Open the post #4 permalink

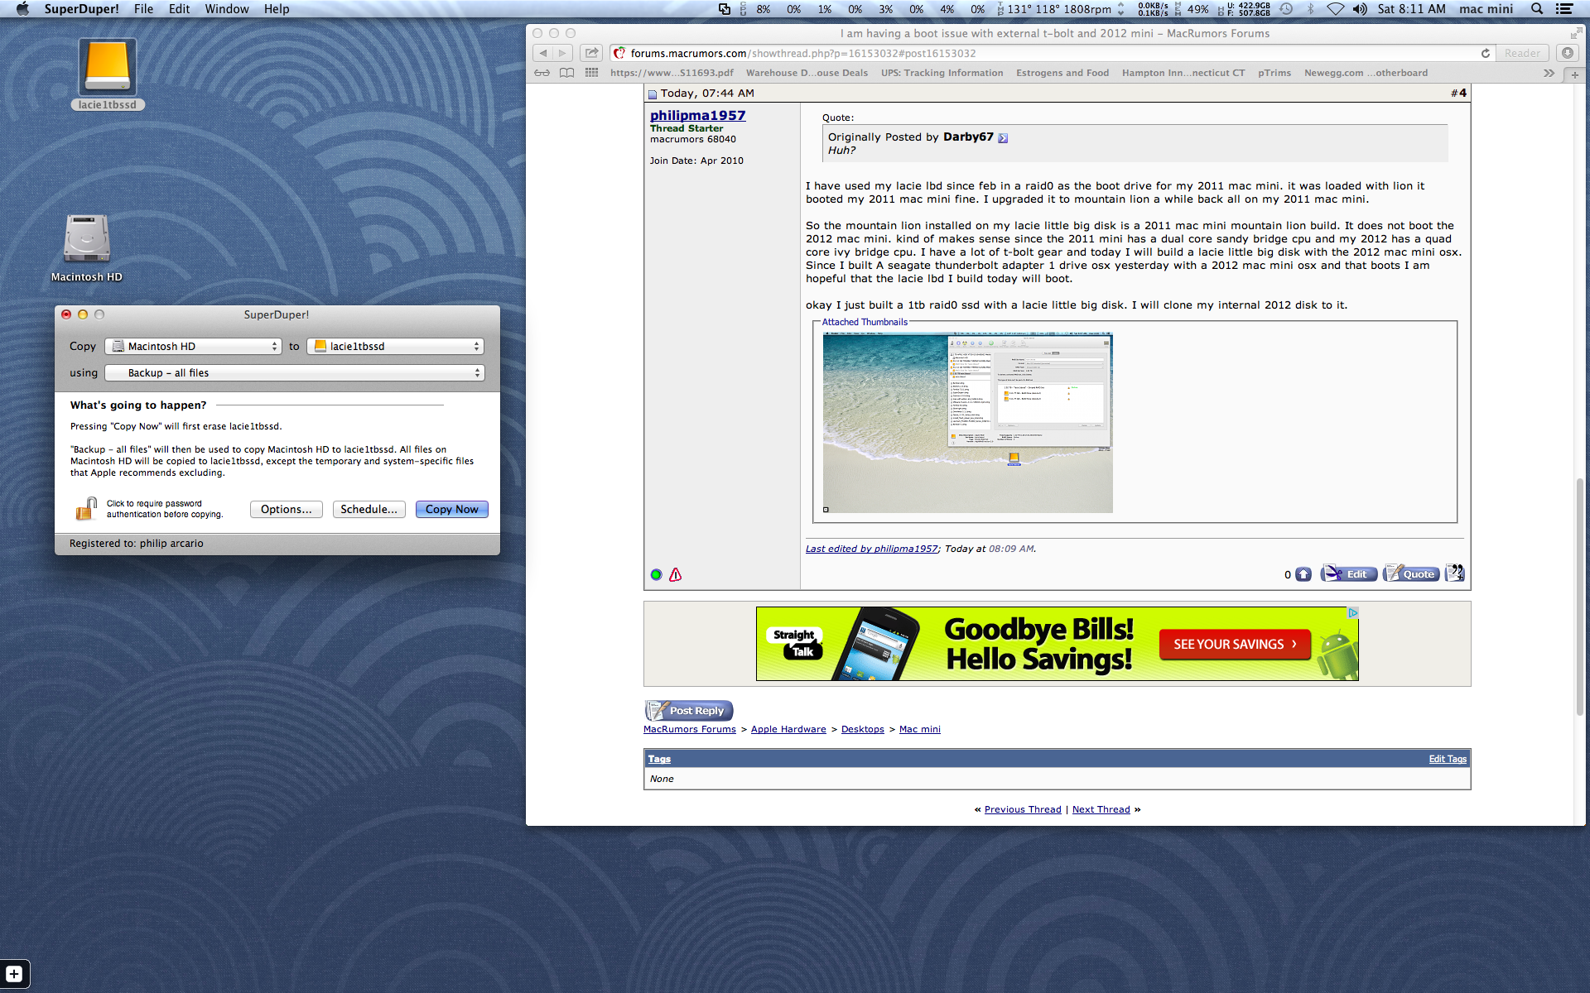tap(1462, 93)
